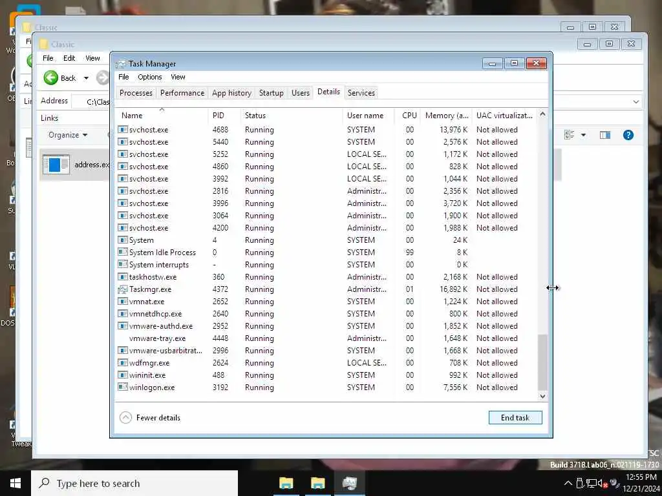Click the change view icon in Classic window

click(x=569, y=135)
